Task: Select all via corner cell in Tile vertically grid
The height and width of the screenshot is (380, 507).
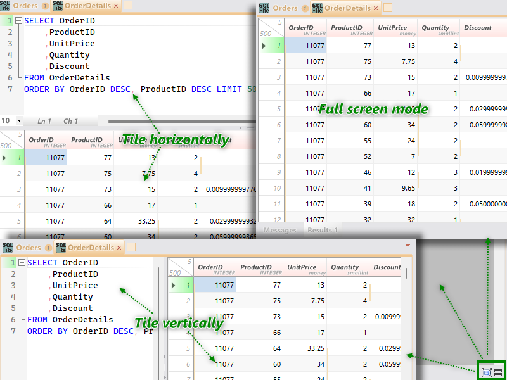Action: 181,267
